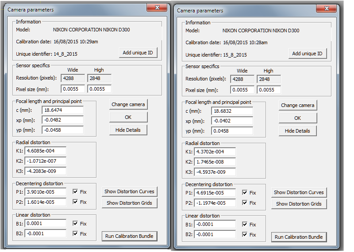The height and width of the screenshot is (252, 354).
Task: Click P1 field showing 4.6915e-005
Action: (x=215, y=193)
